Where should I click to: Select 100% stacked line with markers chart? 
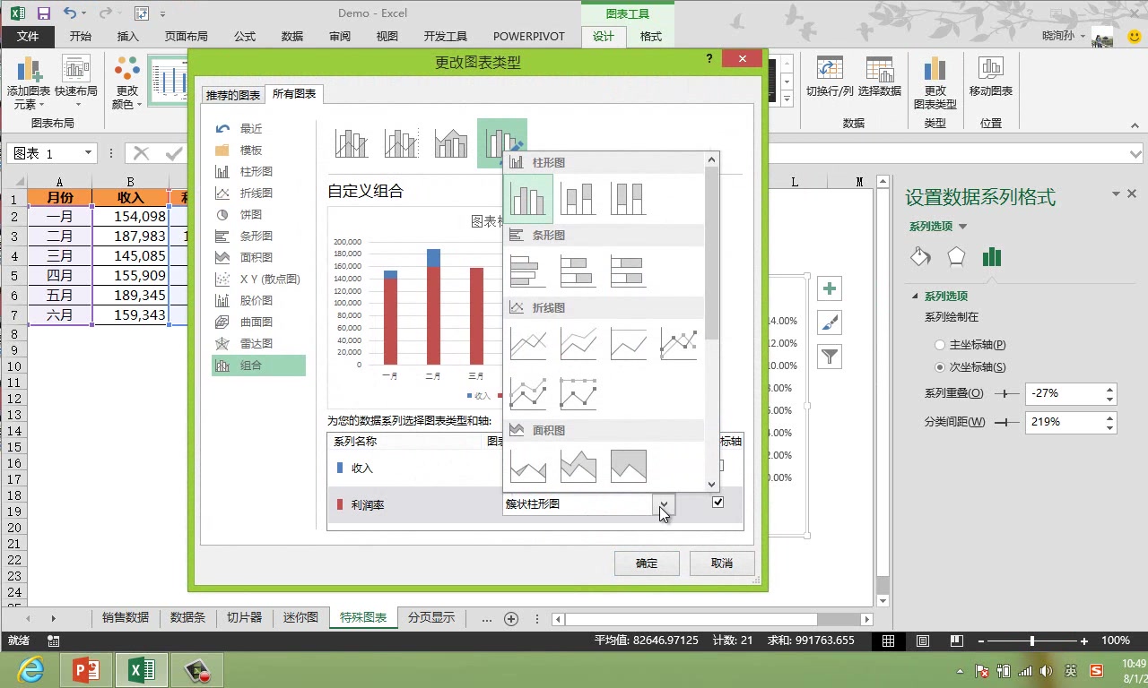click(578, 393)
